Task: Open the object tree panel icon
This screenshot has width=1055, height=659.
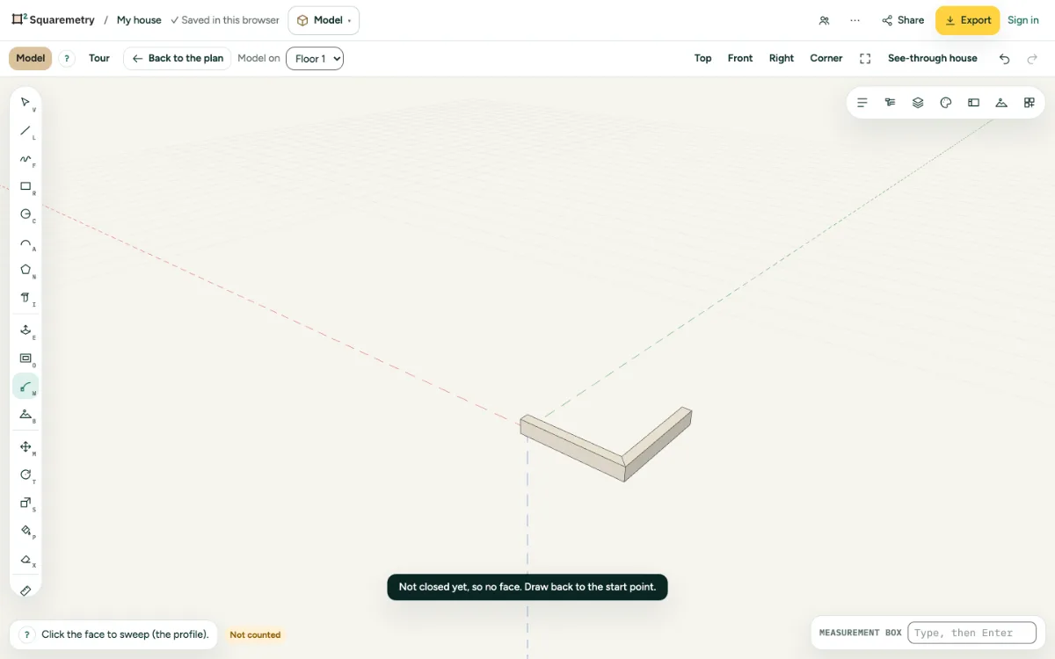Action: (891, 103)
